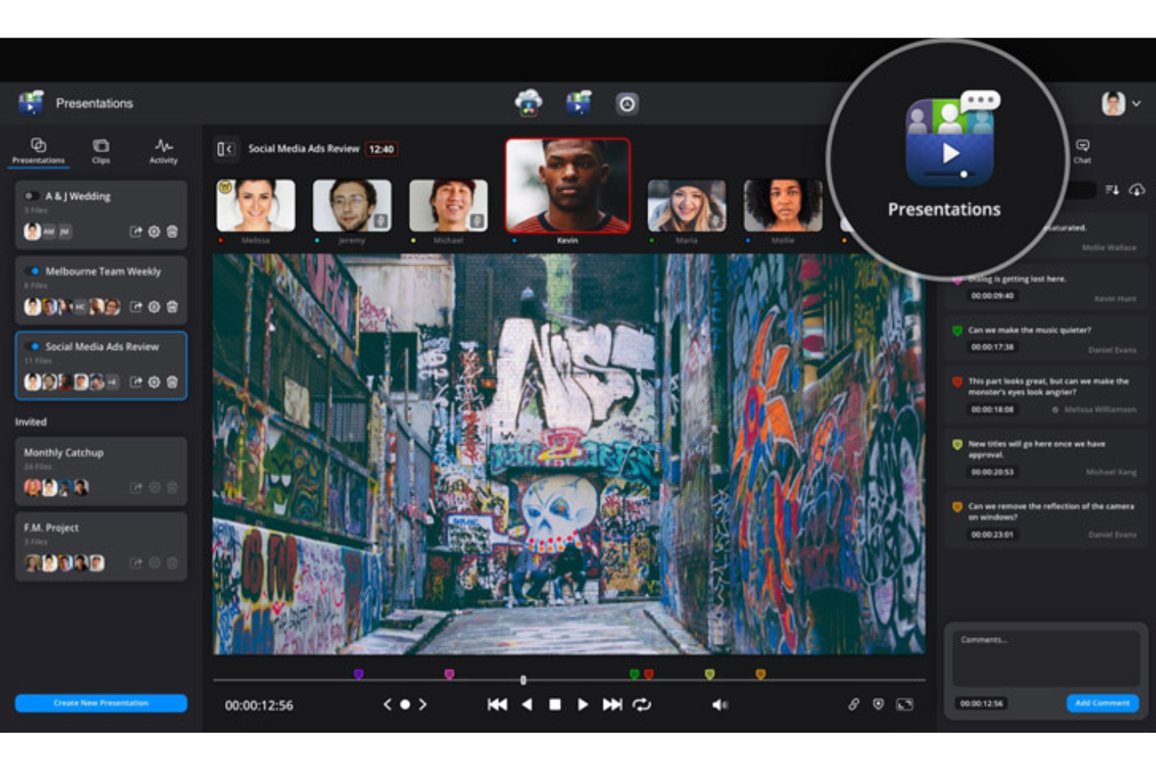The width and height of the screenshot is (1156, 771).
Task: Open the user account dropdown arrow
Action: pyautogui.click(x=1136, y=103)
